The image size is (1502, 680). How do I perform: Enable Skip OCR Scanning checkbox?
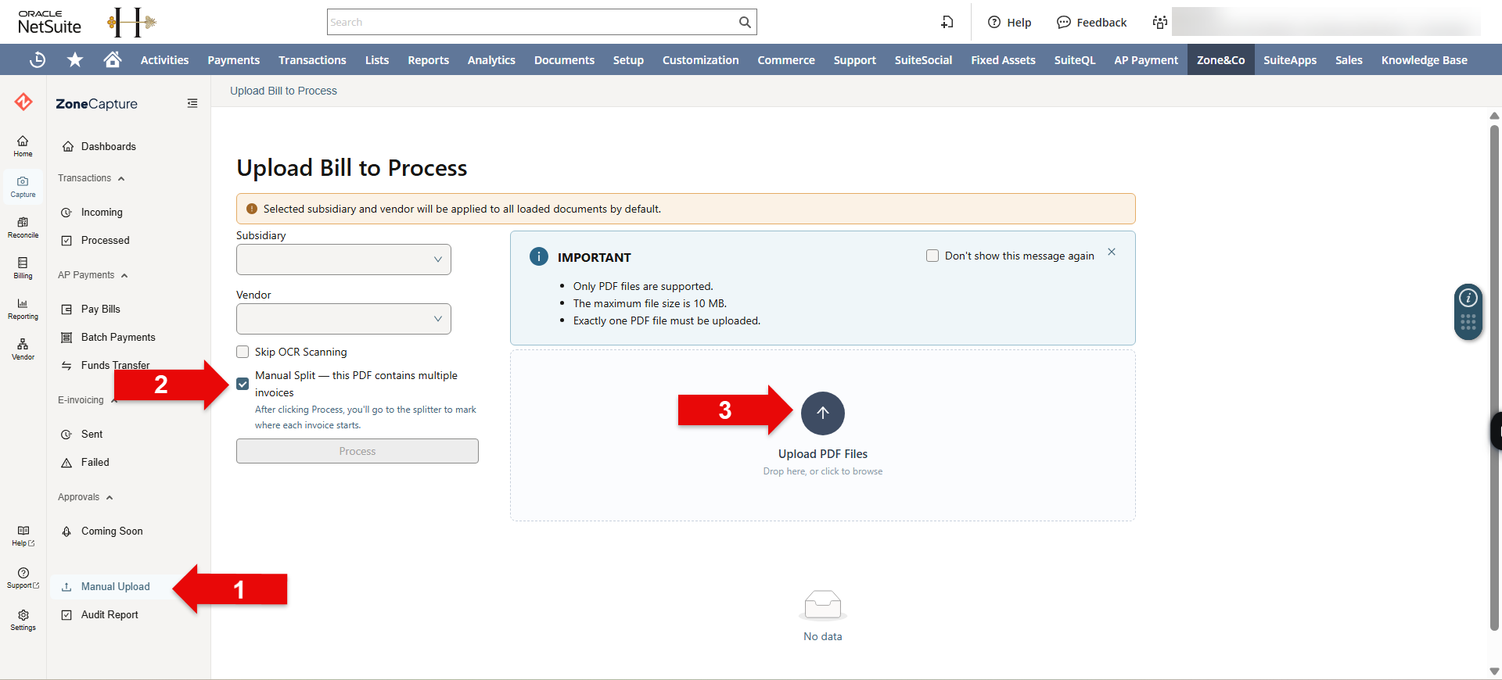(x=243, y=352)
